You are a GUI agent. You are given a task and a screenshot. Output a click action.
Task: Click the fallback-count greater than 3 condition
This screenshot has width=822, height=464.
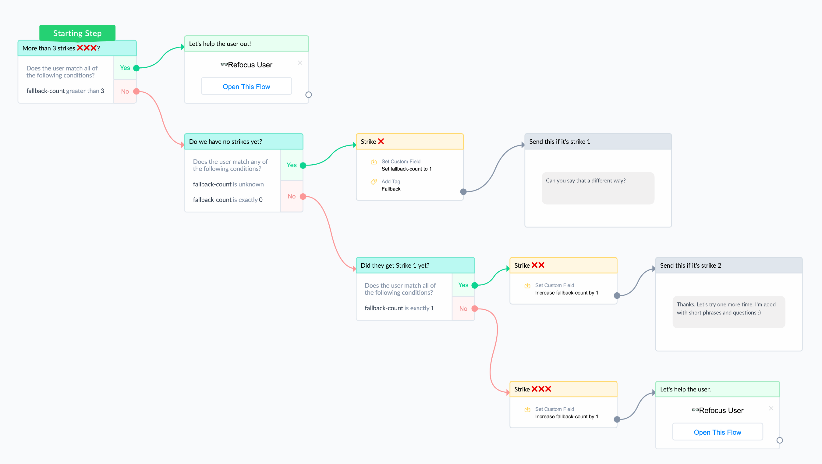[x=65, y=91]
